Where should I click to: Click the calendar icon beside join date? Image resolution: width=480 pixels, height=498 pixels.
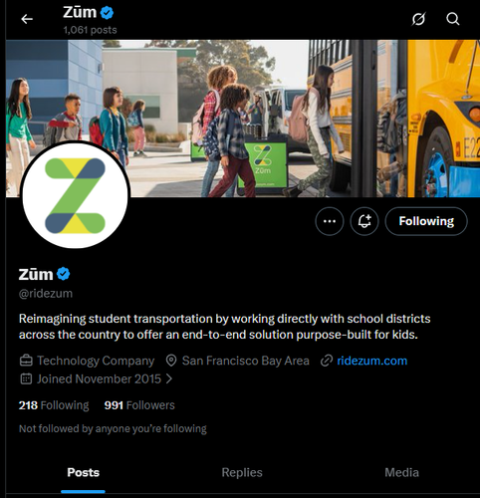[26, 378]
